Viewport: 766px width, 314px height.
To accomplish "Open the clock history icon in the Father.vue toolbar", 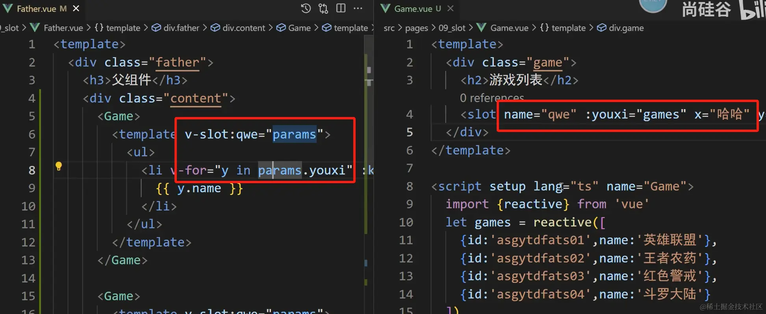I will point(306,8).
